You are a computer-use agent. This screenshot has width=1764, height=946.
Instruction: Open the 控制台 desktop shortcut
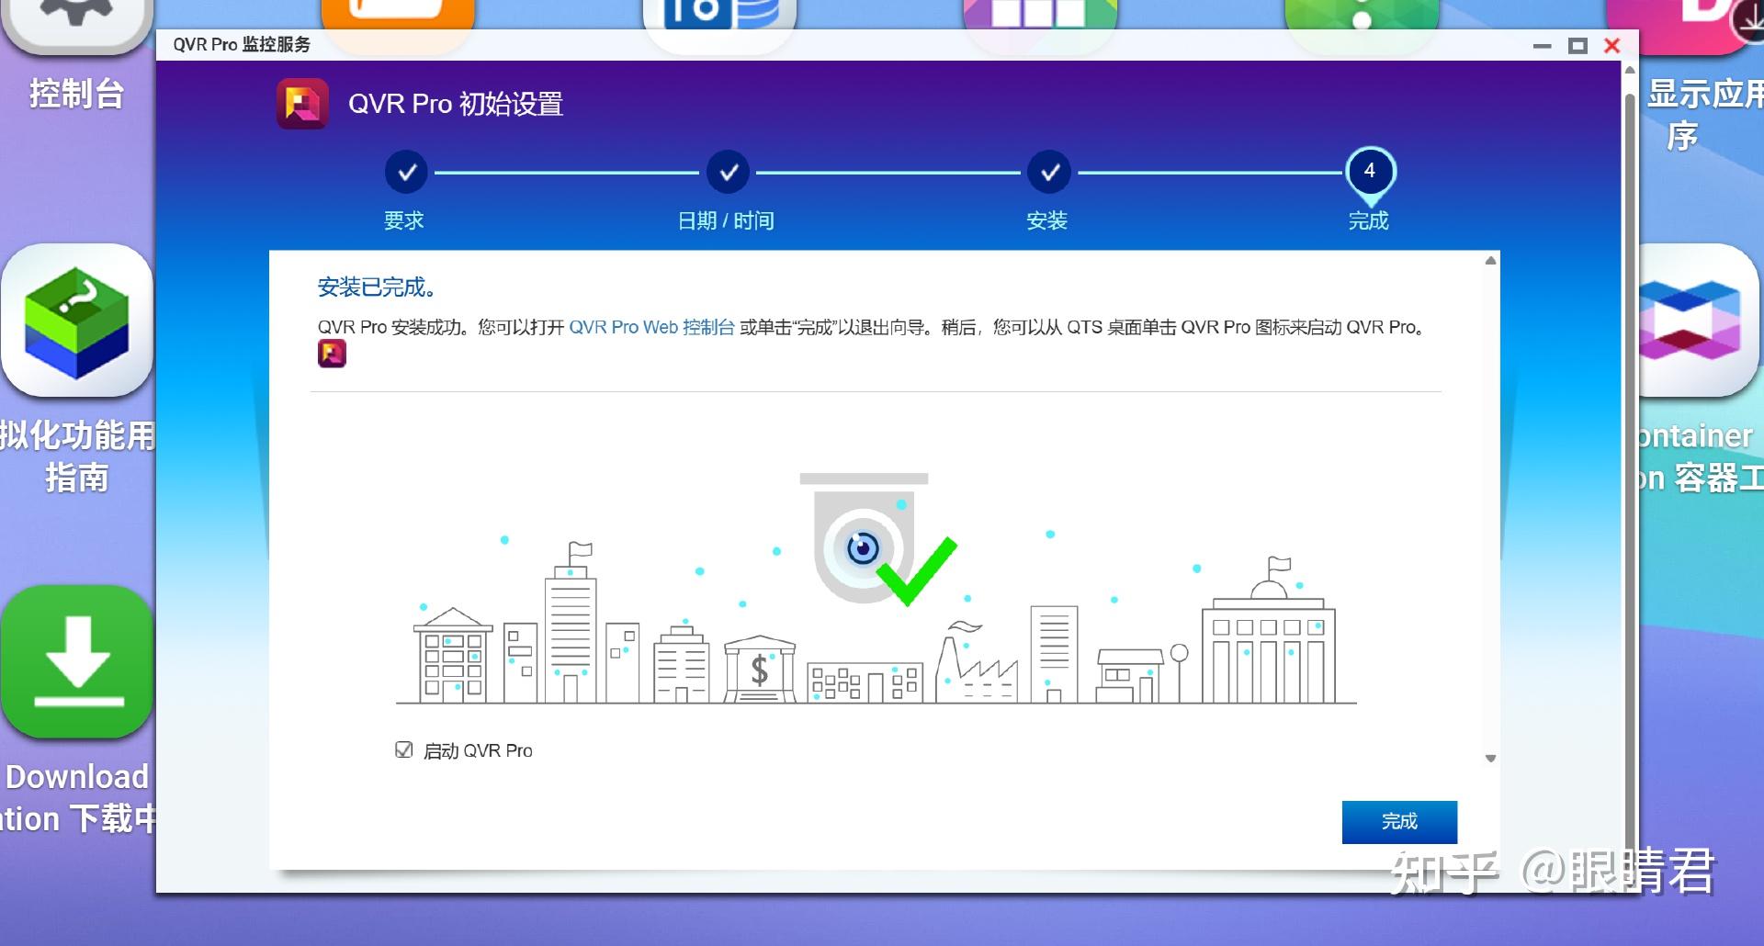[73, 55]
